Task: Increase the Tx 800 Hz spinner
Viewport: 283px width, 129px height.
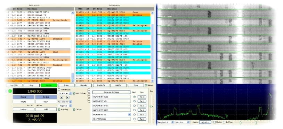Action: (70, 93)
